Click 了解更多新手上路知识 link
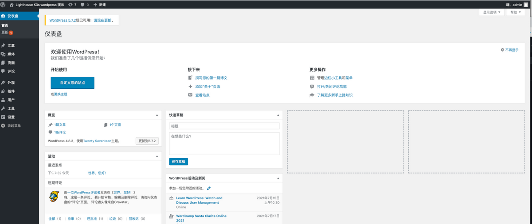 click(335, 95)
